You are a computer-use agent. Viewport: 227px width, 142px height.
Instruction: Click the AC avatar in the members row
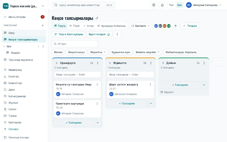click(156, 26)
